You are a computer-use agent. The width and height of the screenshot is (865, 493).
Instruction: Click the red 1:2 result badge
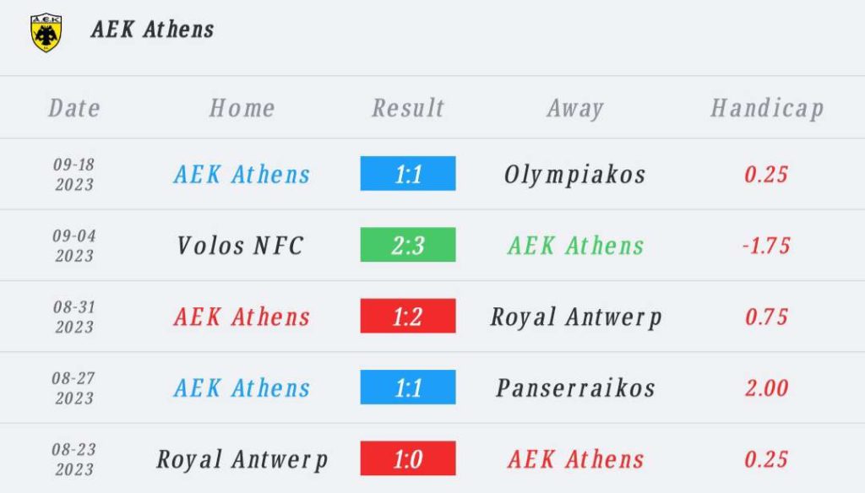[x=408, y=316]
